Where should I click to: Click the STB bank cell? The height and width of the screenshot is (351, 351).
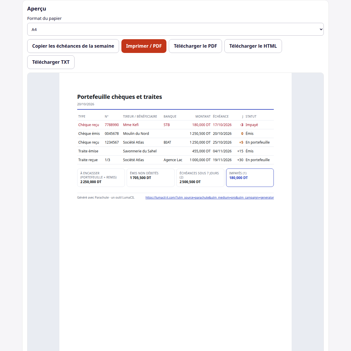(x=167, y=125)
